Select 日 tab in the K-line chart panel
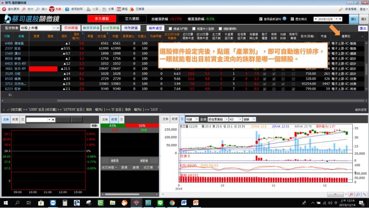 click(182, 119)
